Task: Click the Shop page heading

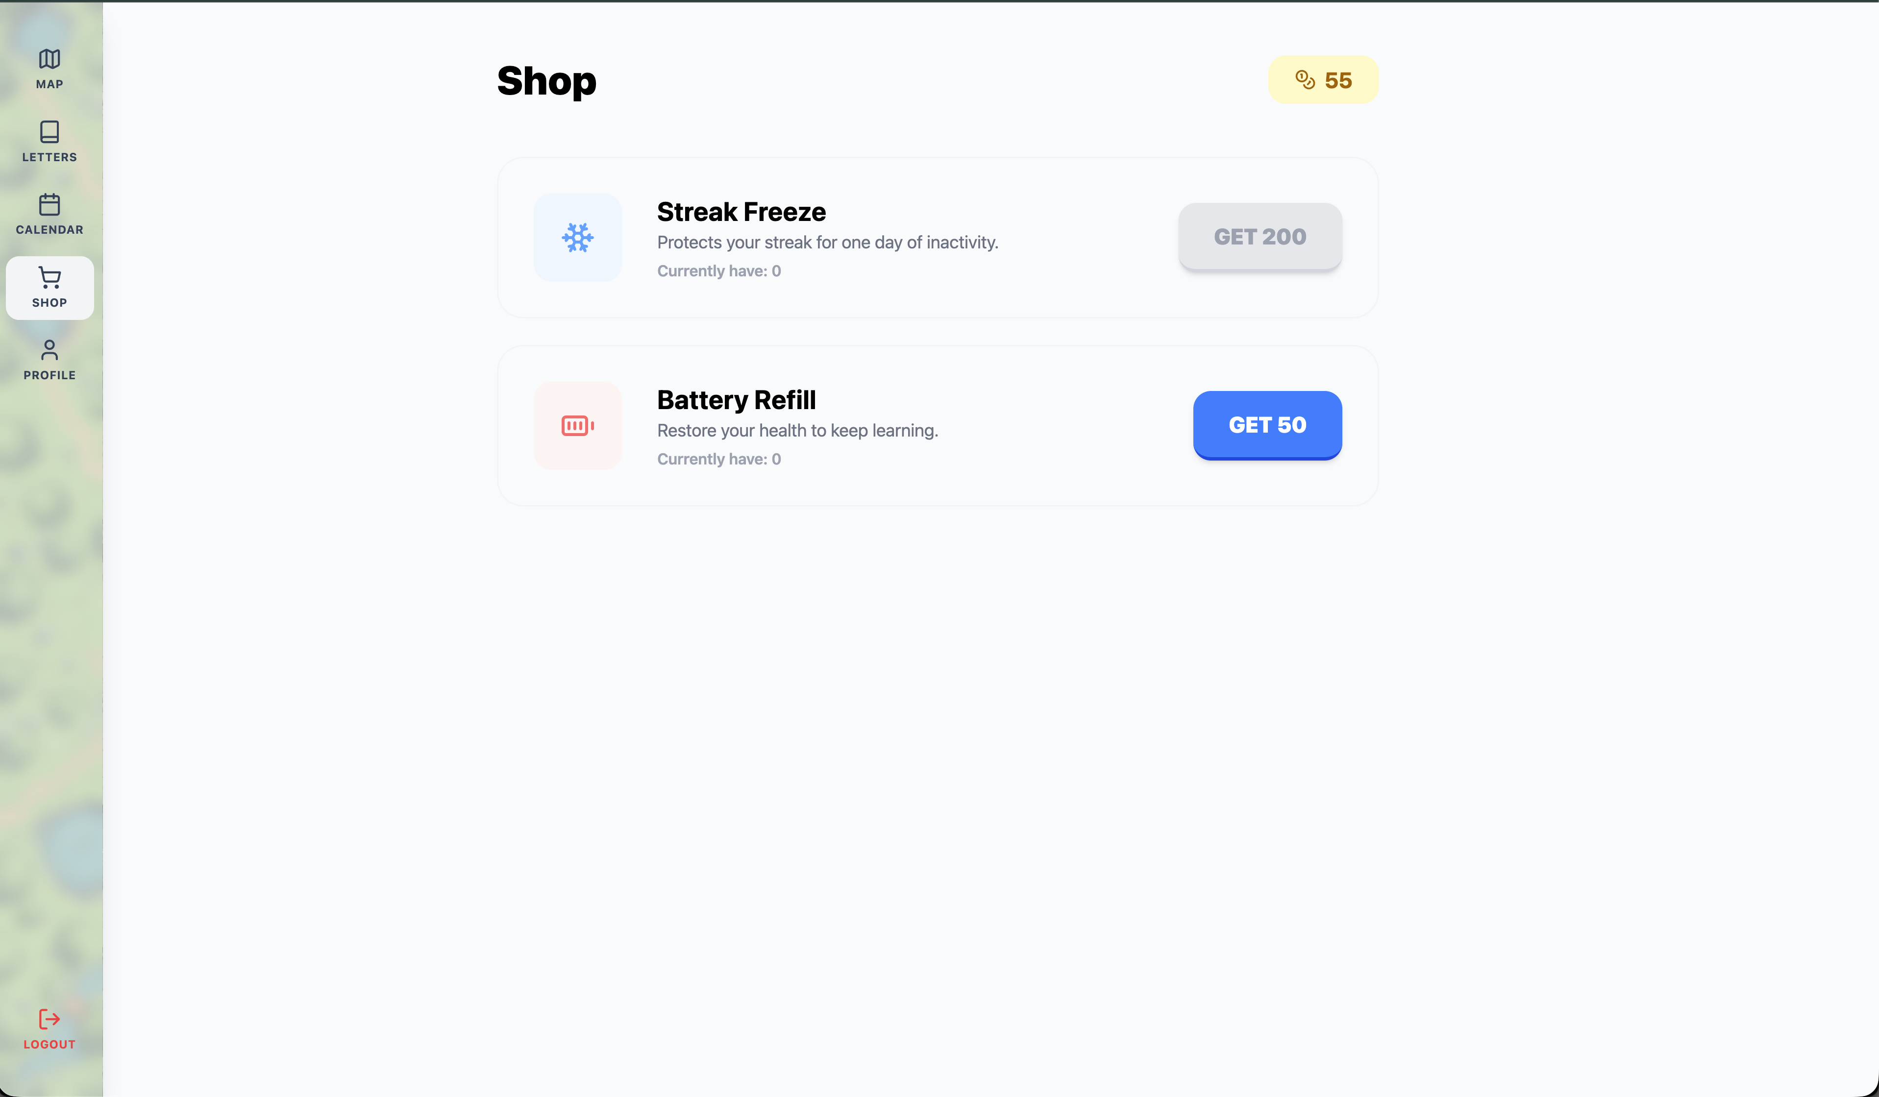Action: coord(546,80)
